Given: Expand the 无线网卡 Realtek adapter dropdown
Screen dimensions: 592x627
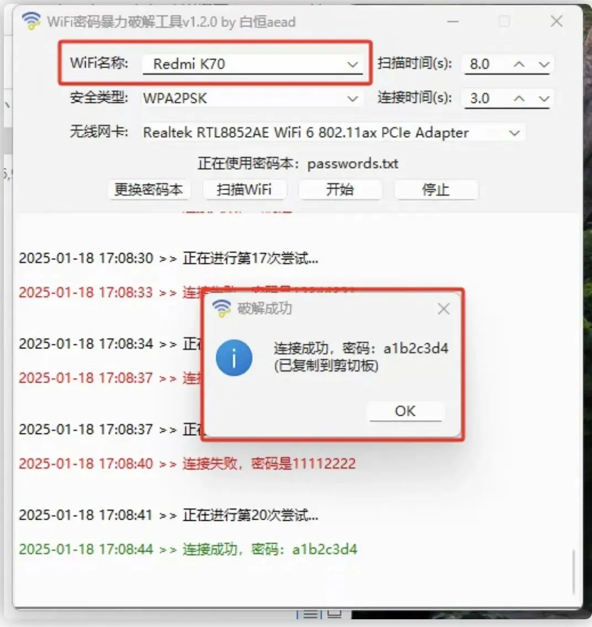Looking at the screenshot, I should (x=333, y=133).
